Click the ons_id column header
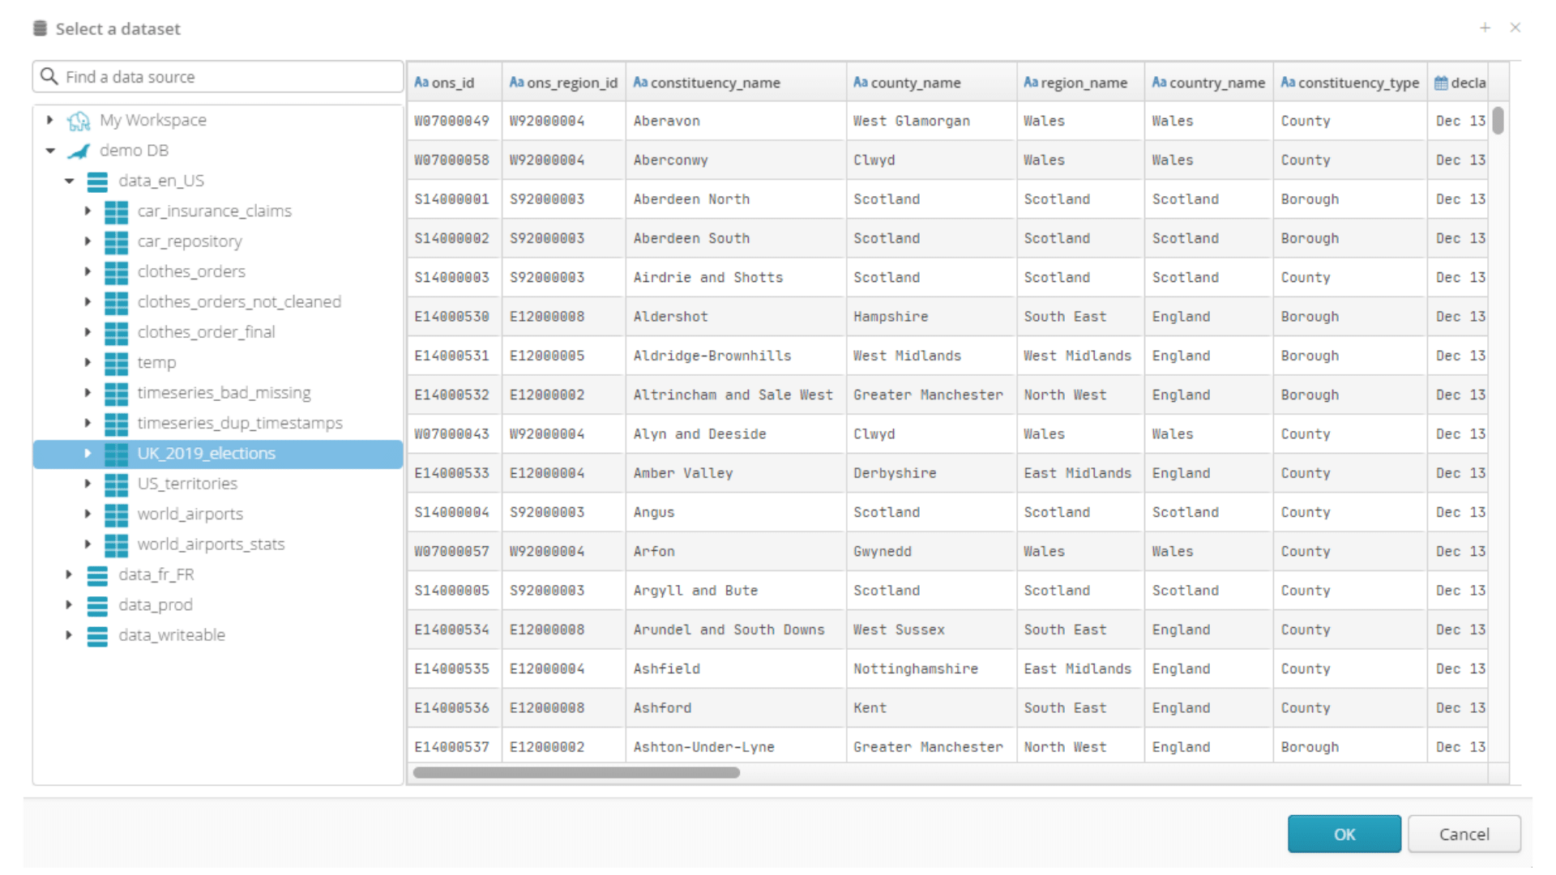 [452, 83]
